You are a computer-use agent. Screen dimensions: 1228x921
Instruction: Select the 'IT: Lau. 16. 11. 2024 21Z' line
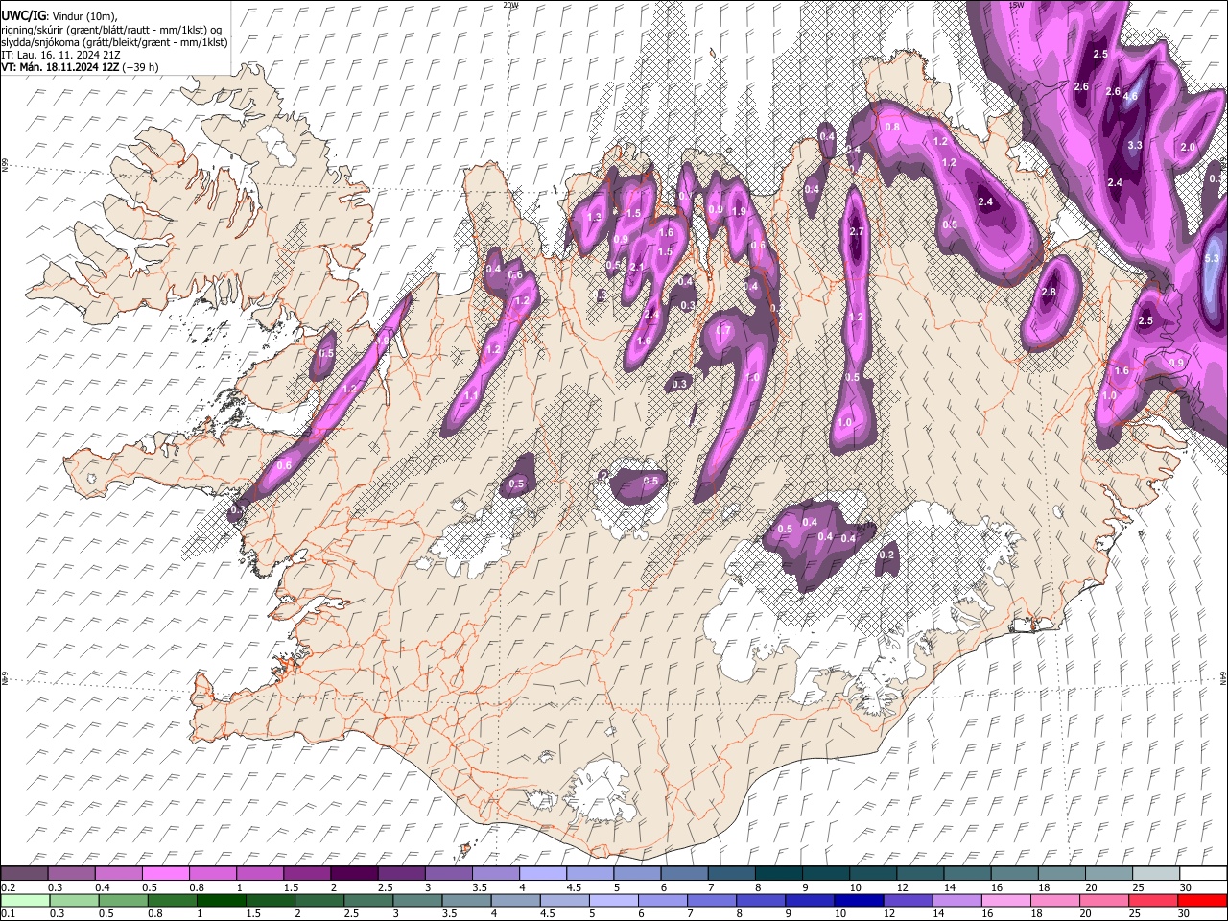click(x=60, y=56)
